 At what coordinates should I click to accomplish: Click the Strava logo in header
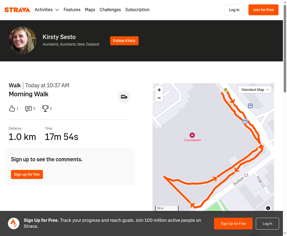[x=17, y=10]
